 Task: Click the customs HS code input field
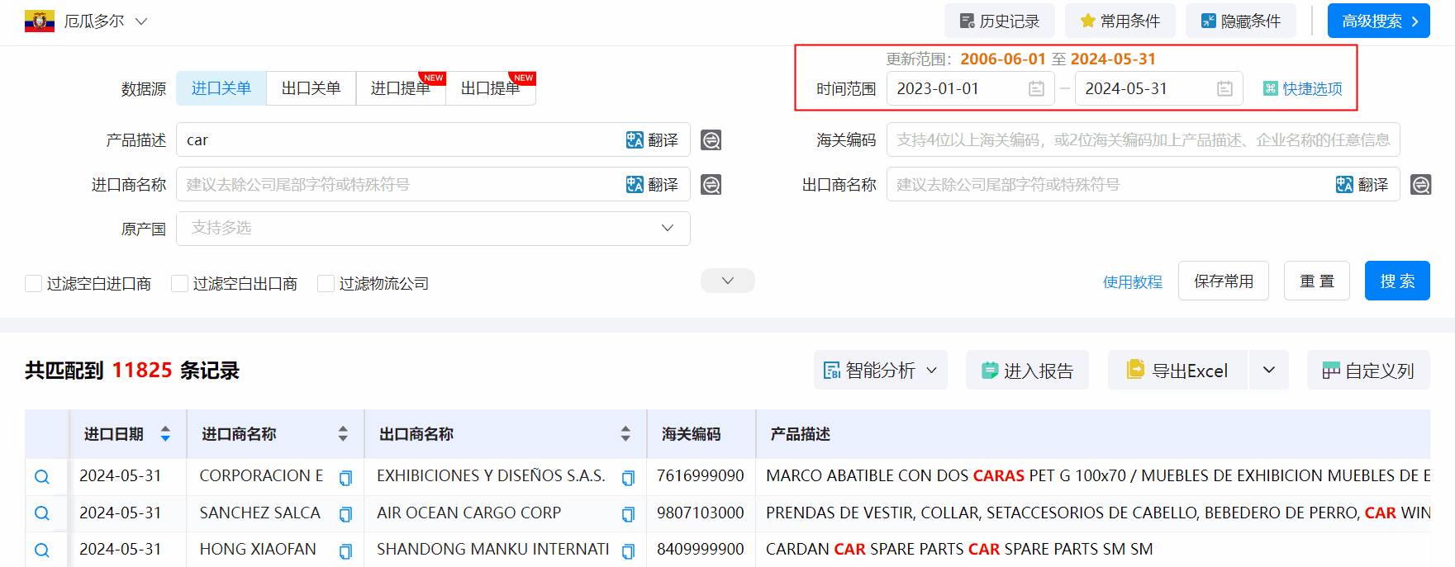pyautogui.click(x=1142, y=140)
